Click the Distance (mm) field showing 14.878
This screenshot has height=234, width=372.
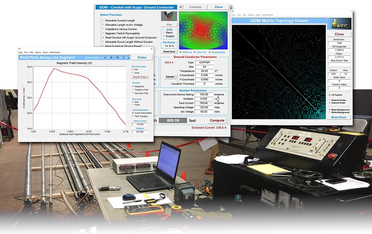[x=140, y=124]
